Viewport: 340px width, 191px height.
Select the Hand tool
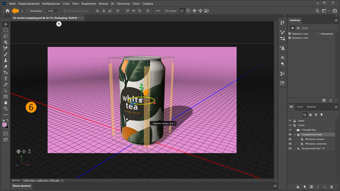6,103
